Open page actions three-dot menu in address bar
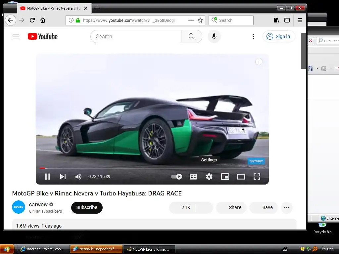Image resolution: width=339 pixels, height=254 pixels. click(x=191, y=20)
